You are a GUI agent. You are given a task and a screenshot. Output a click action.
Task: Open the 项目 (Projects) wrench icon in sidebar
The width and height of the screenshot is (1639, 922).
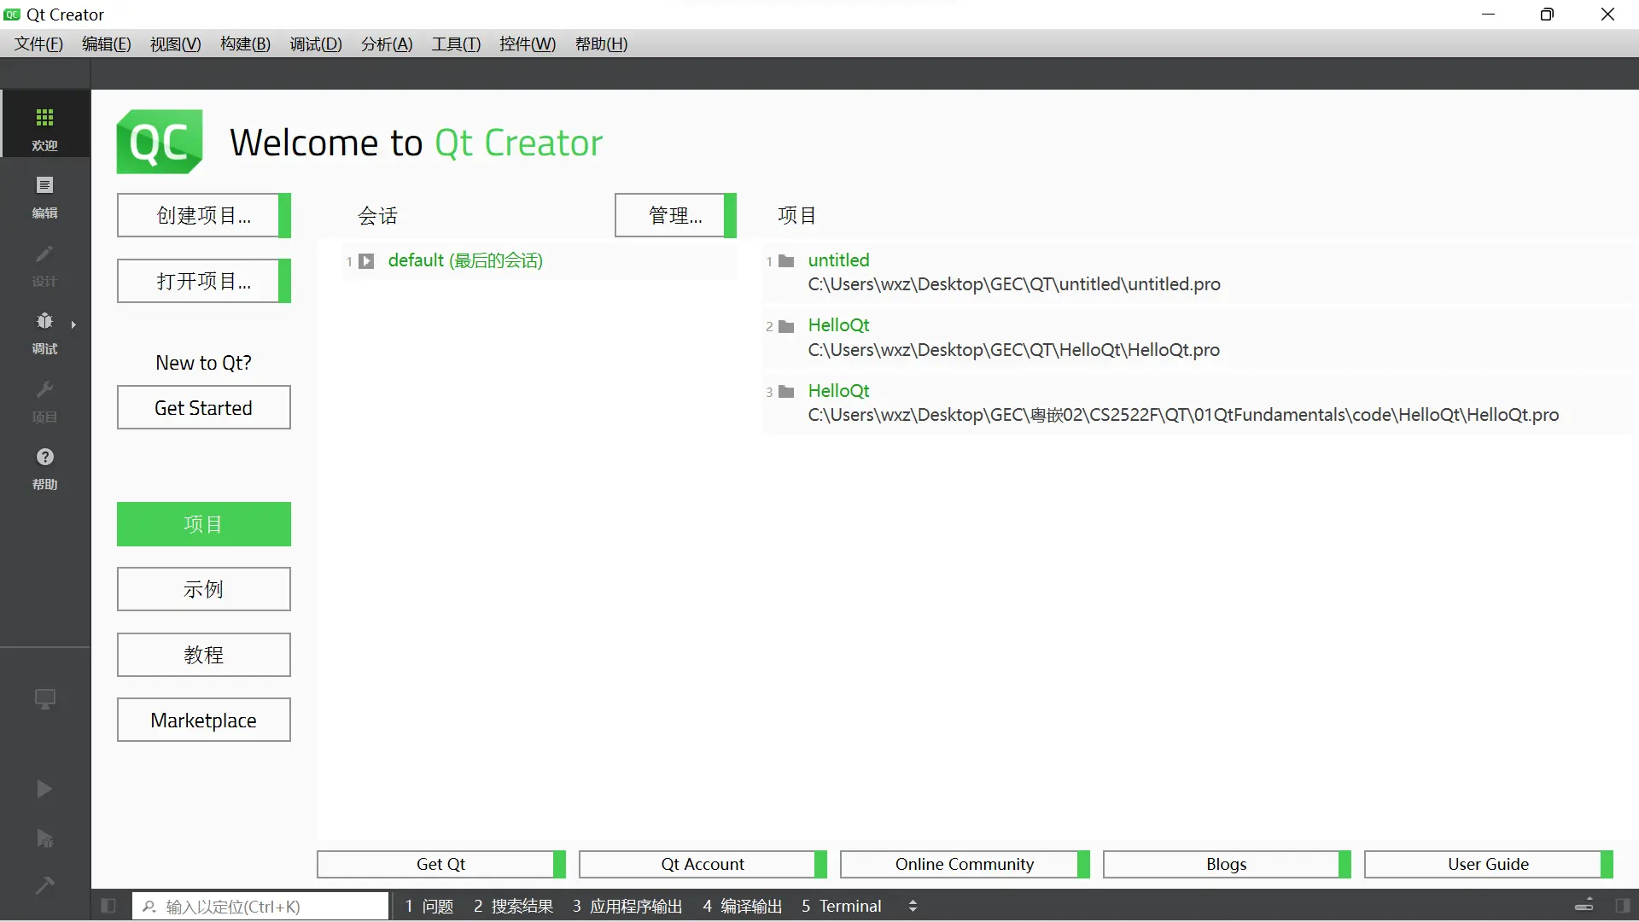44,389
